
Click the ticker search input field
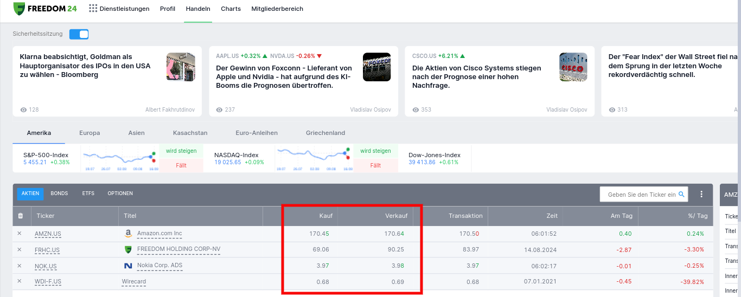point(641,194)
